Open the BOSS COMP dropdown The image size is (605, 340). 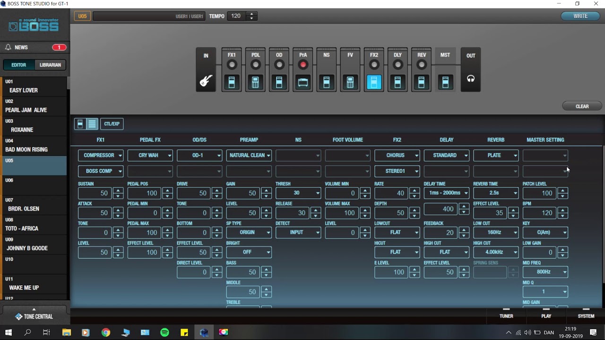click(x=101, y=171)
